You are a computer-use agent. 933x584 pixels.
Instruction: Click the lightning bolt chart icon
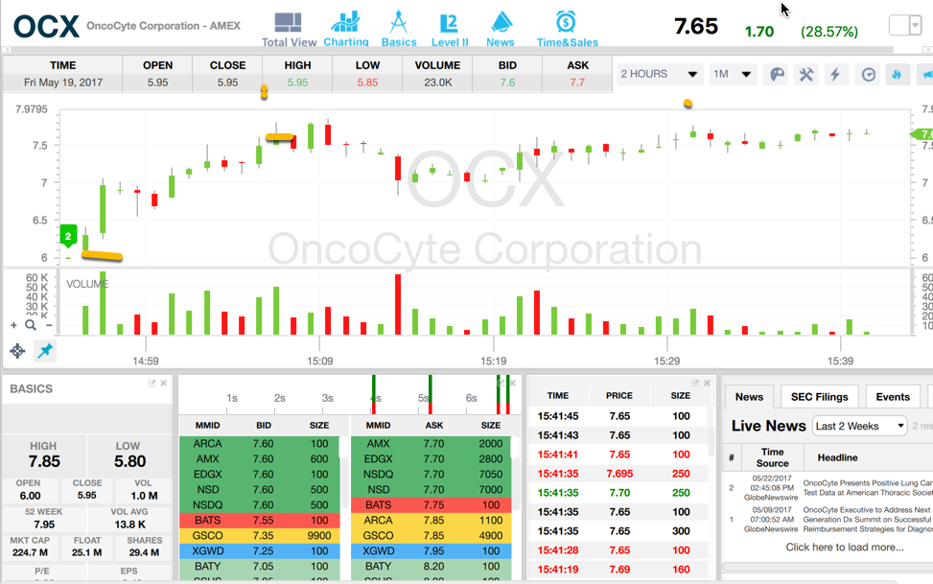[x=835, y=75]
